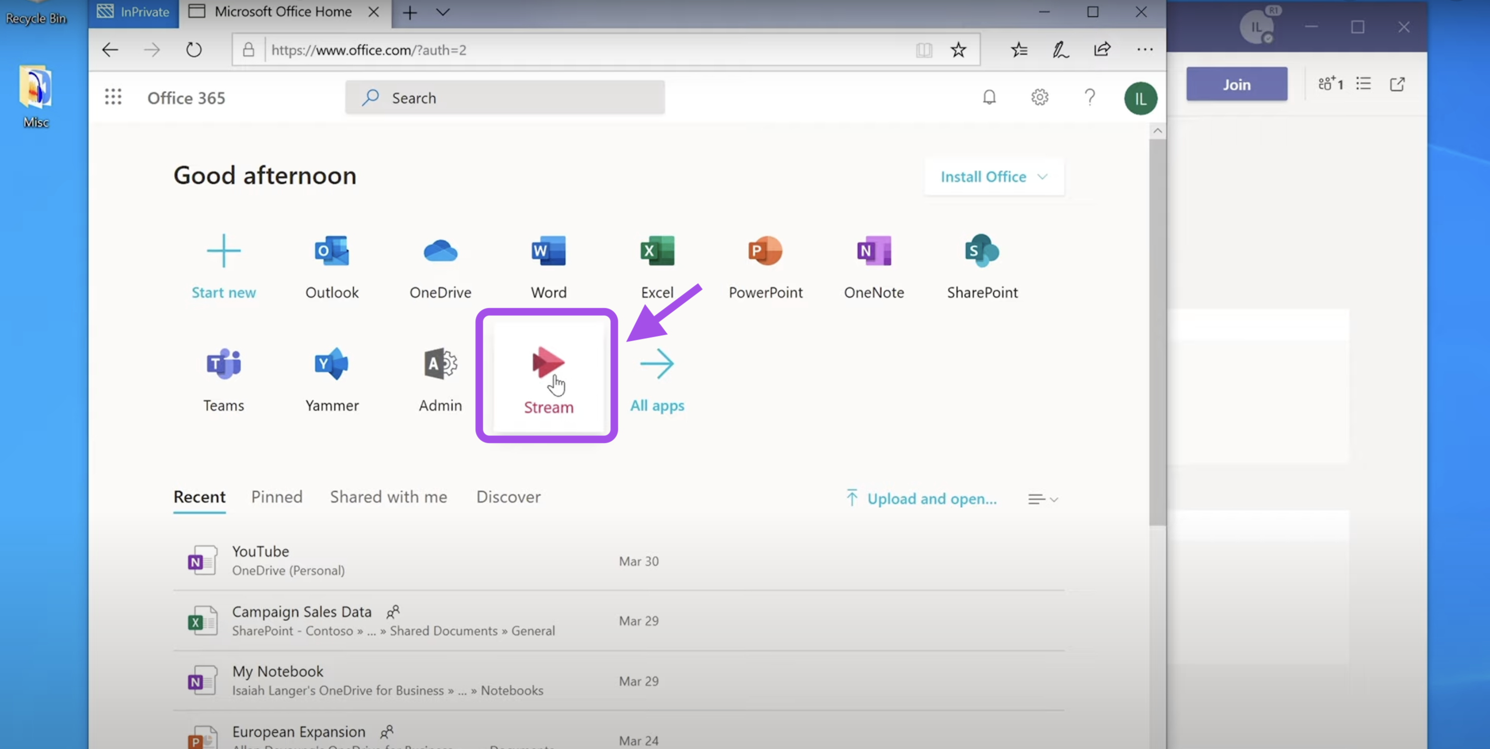This screenshot has height=749, width=1490.
Task: Switch to the Discover tab
Action: click(x=509, y=497)
